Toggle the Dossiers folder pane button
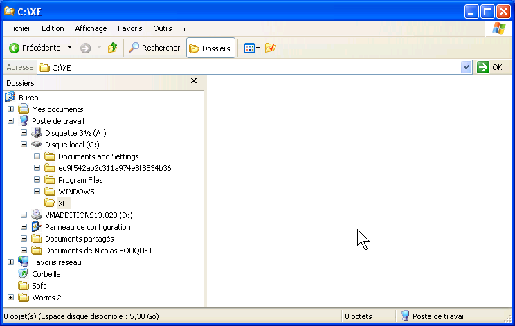This screenshot has width=515, height=326. tap(210, 48)
